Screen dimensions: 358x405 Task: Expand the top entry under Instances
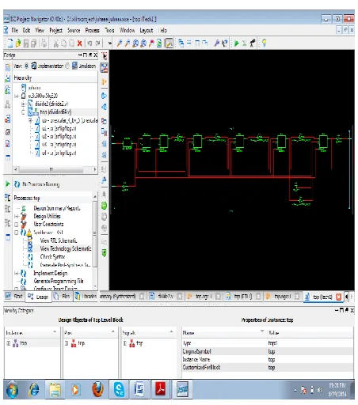9,343
